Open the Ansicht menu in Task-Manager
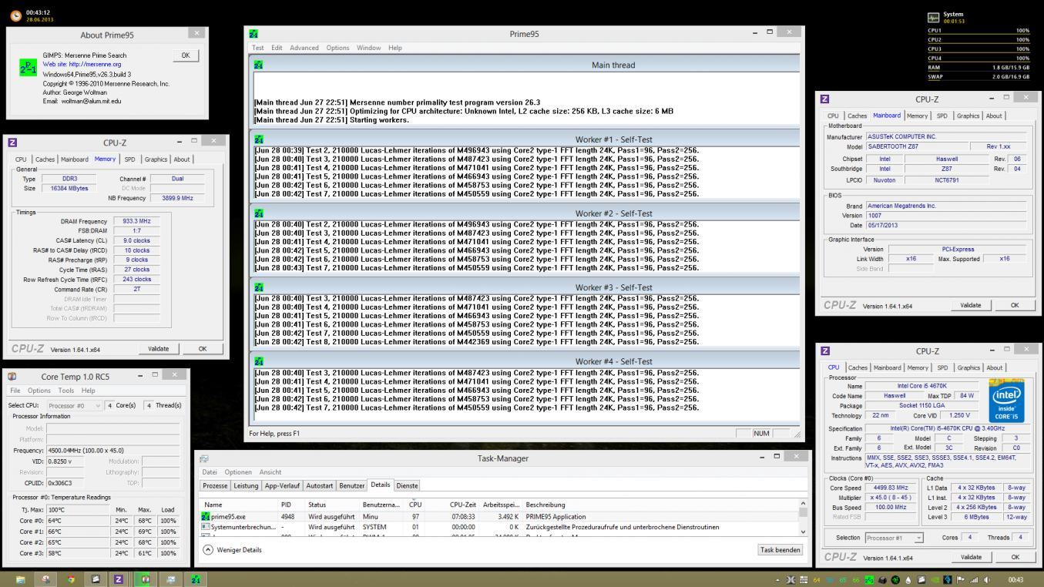 click(x=270, y=472)
